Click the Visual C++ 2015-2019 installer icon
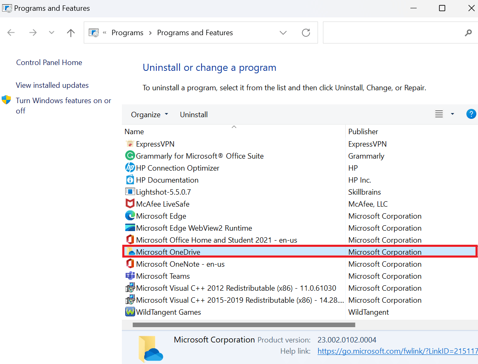 pos(130,300)
